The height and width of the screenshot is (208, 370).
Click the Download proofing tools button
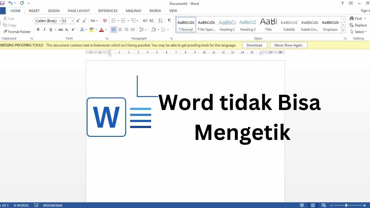point(254,45)
